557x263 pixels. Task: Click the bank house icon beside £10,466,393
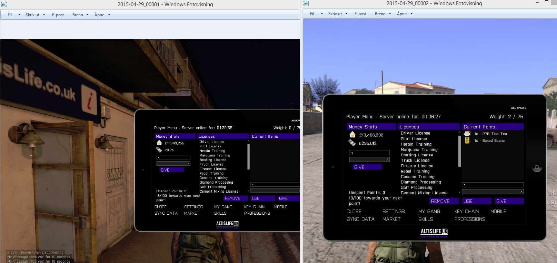coord(352,135)
